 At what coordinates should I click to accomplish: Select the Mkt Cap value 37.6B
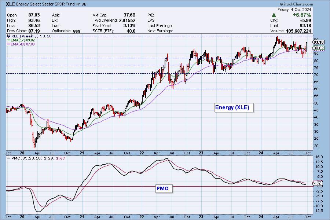[x=129, y=15]
